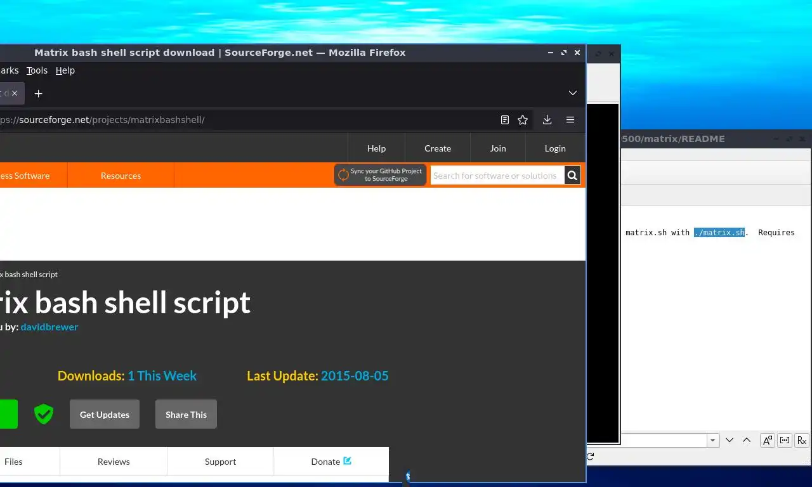Close the Firefox window
The width and height of the screenshot is (812, 487).
pyautogui.click(x=577, y=53)
